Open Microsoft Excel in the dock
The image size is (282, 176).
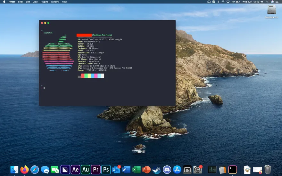coord(136,170)
